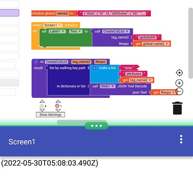193x186 pixels.
Task: Click the label text 2022-05-30T05:08:03.490Z
Action: 50,163
